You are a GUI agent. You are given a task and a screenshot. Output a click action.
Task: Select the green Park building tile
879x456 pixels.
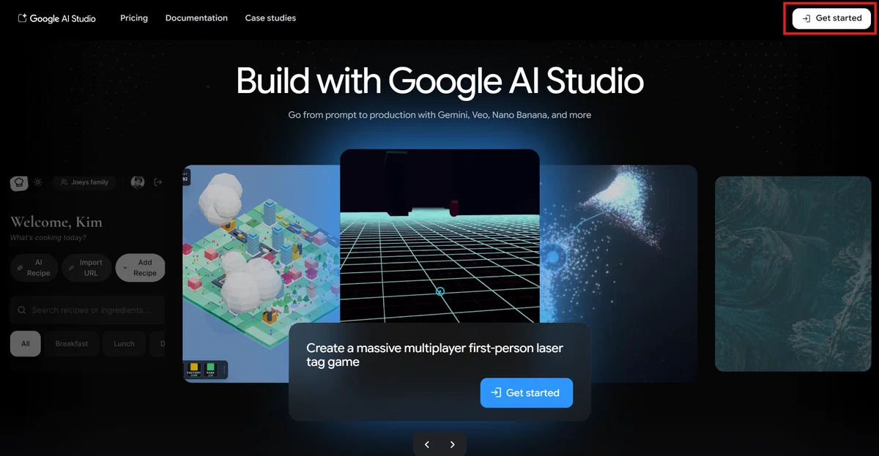click(211, 370)
